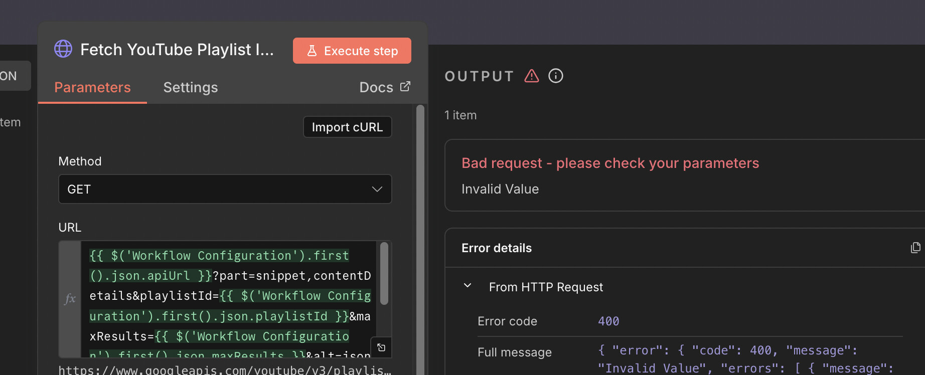This screenshot has width=925, height=375.
Task: Open the expanded expression editor for URL
Action: click(x=381, y=347)
